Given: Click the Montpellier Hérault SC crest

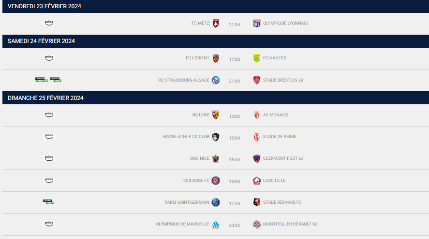Looking at the screenshot, I should pos(257,225).
